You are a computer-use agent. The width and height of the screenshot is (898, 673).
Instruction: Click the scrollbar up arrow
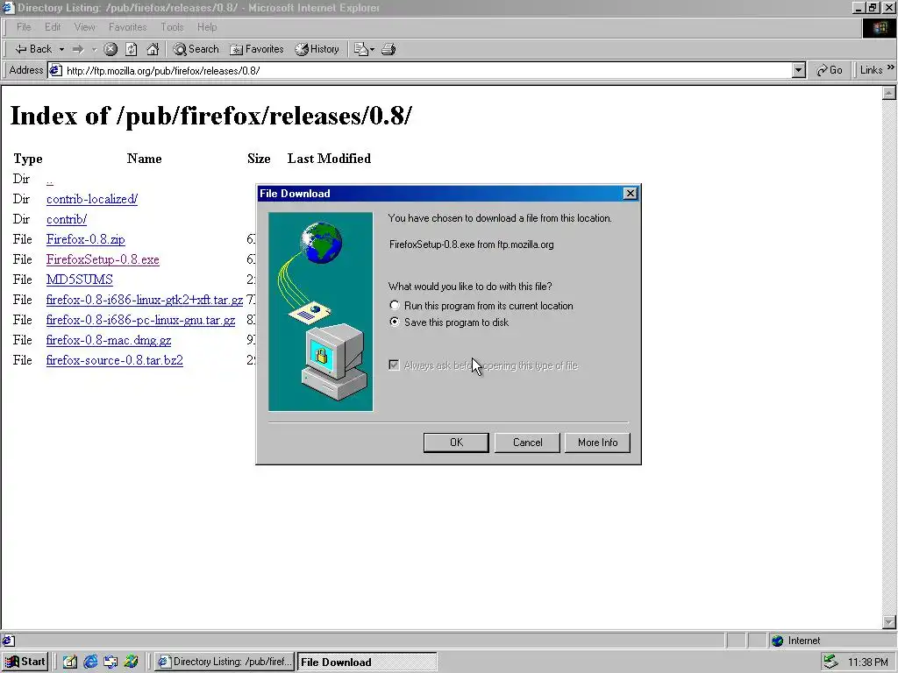pyautogui.click(x=889, y=93)
